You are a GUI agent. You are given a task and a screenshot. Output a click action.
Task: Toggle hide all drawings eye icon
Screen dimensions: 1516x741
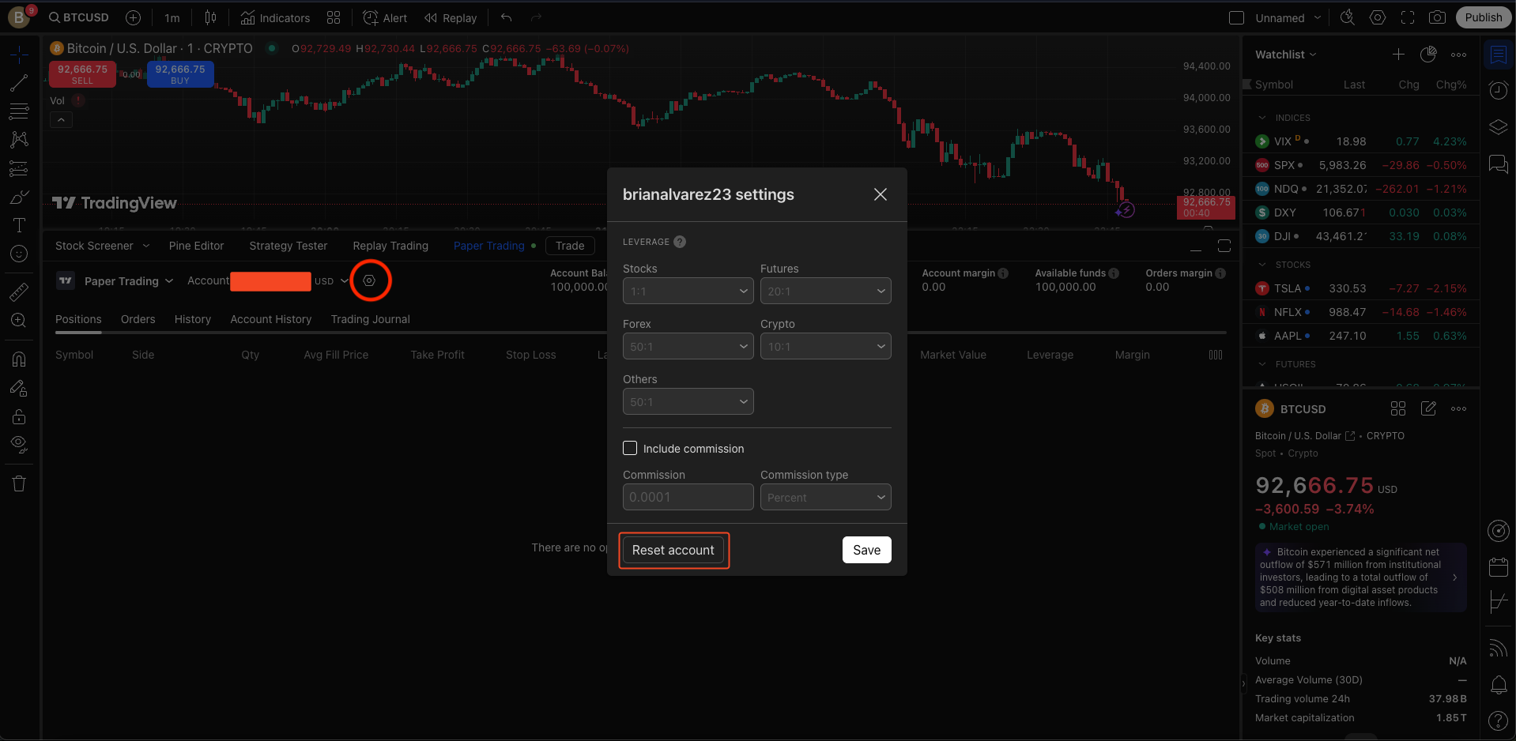pyautogui.click(x=19, y=443)
